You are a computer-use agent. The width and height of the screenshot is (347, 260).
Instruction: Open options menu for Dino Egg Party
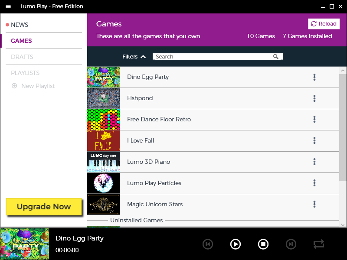[x=314, y=77]
